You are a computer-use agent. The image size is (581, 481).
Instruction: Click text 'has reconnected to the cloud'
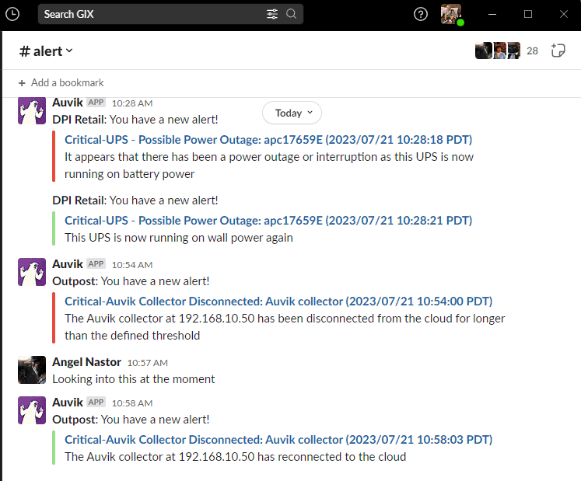[x=332, y=457]
